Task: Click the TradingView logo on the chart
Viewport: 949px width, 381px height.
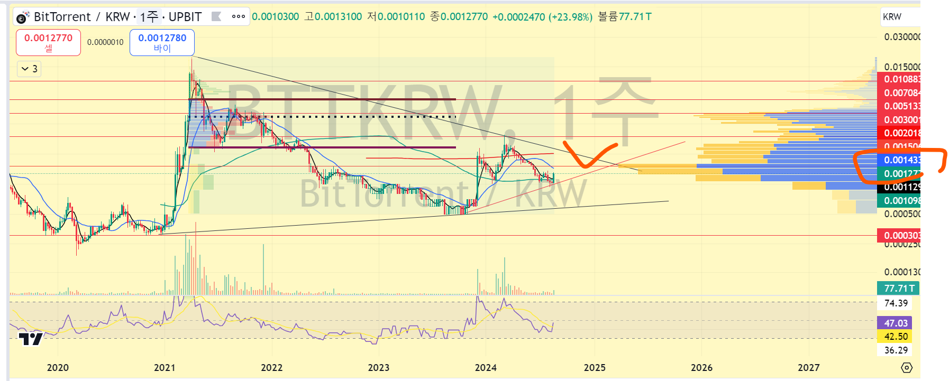Action: [x=31, y=339]
